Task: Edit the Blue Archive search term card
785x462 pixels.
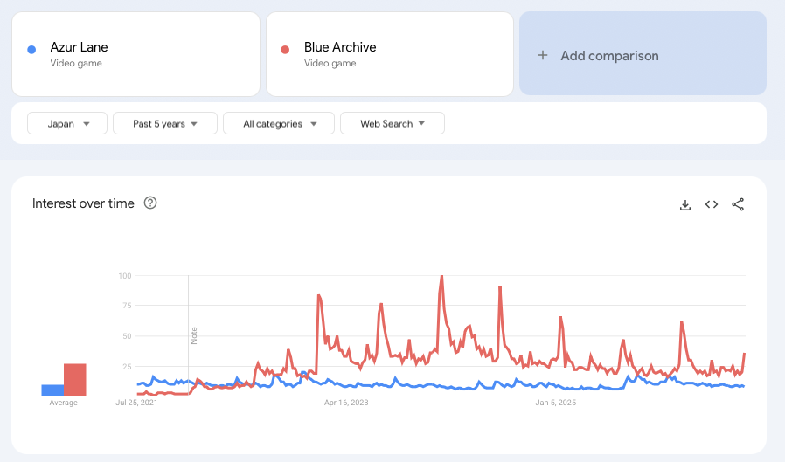Action: [390, 54]
